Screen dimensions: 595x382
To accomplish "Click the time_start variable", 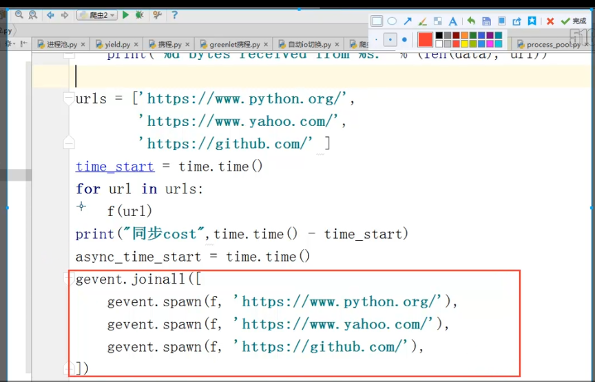I will (x=115, y=167).
